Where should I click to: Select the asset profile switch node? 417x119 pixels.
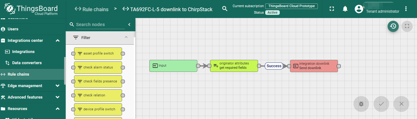click(98, 54)
